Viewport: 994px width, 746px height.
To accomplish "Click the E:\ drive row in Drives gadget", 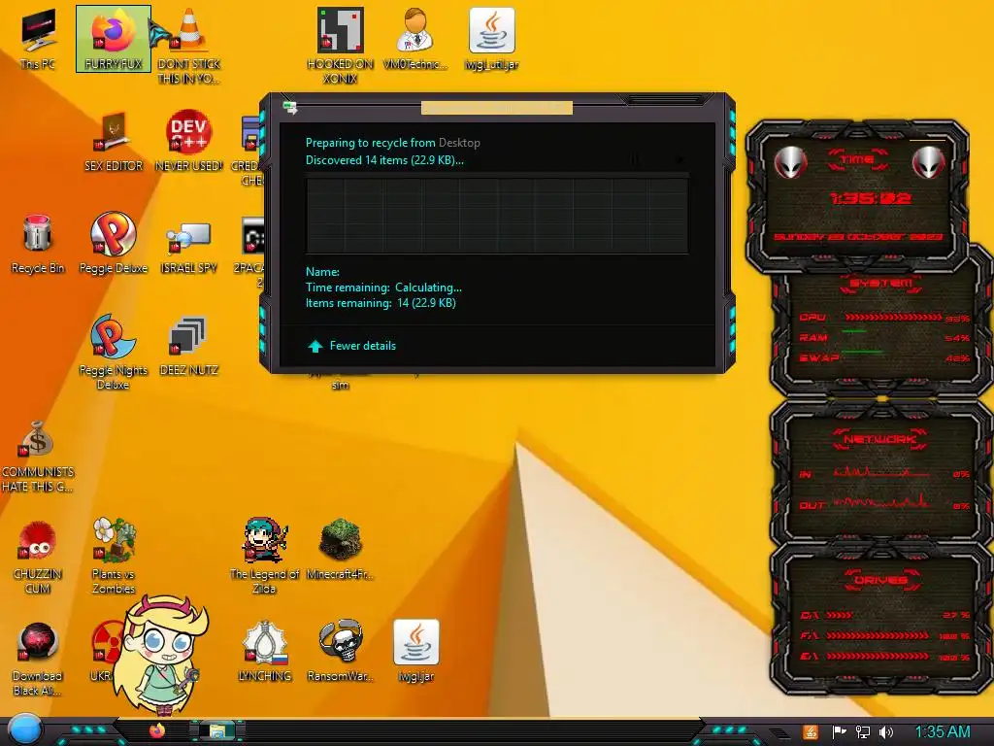I will pyautogui.click(x=884, y=656).
